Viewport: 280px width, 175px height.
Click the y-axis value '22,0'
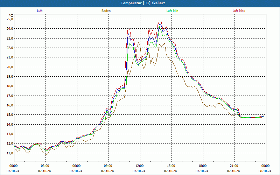(10, 48)
